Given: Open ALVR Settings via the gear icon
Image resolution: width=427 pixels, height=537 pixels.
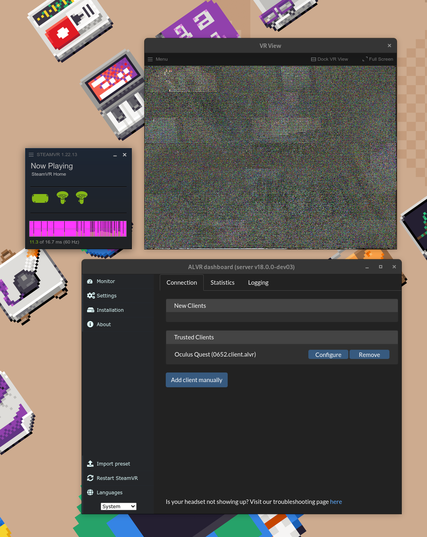Looking at the screenshot, I should tap(90, 295).
